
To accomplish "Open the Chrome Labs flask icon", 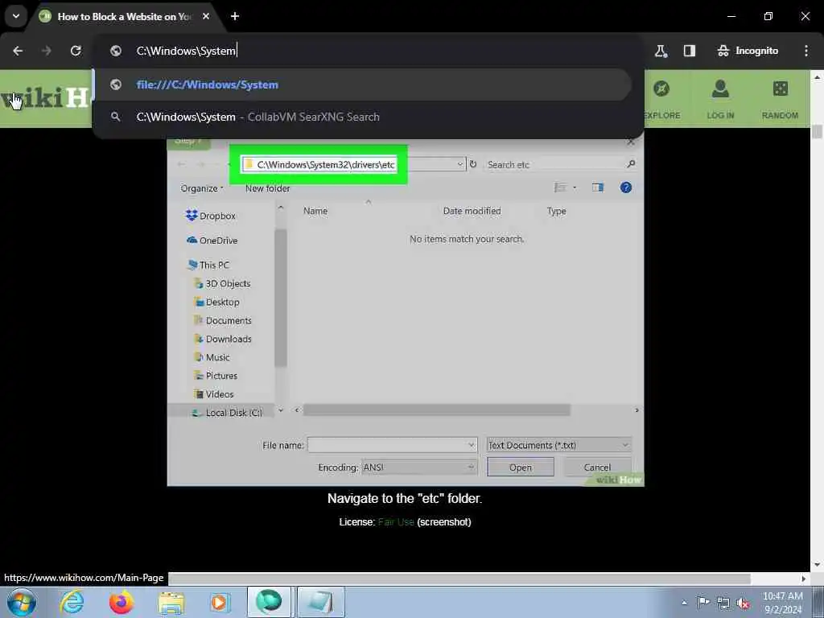I will pos(661,51).
